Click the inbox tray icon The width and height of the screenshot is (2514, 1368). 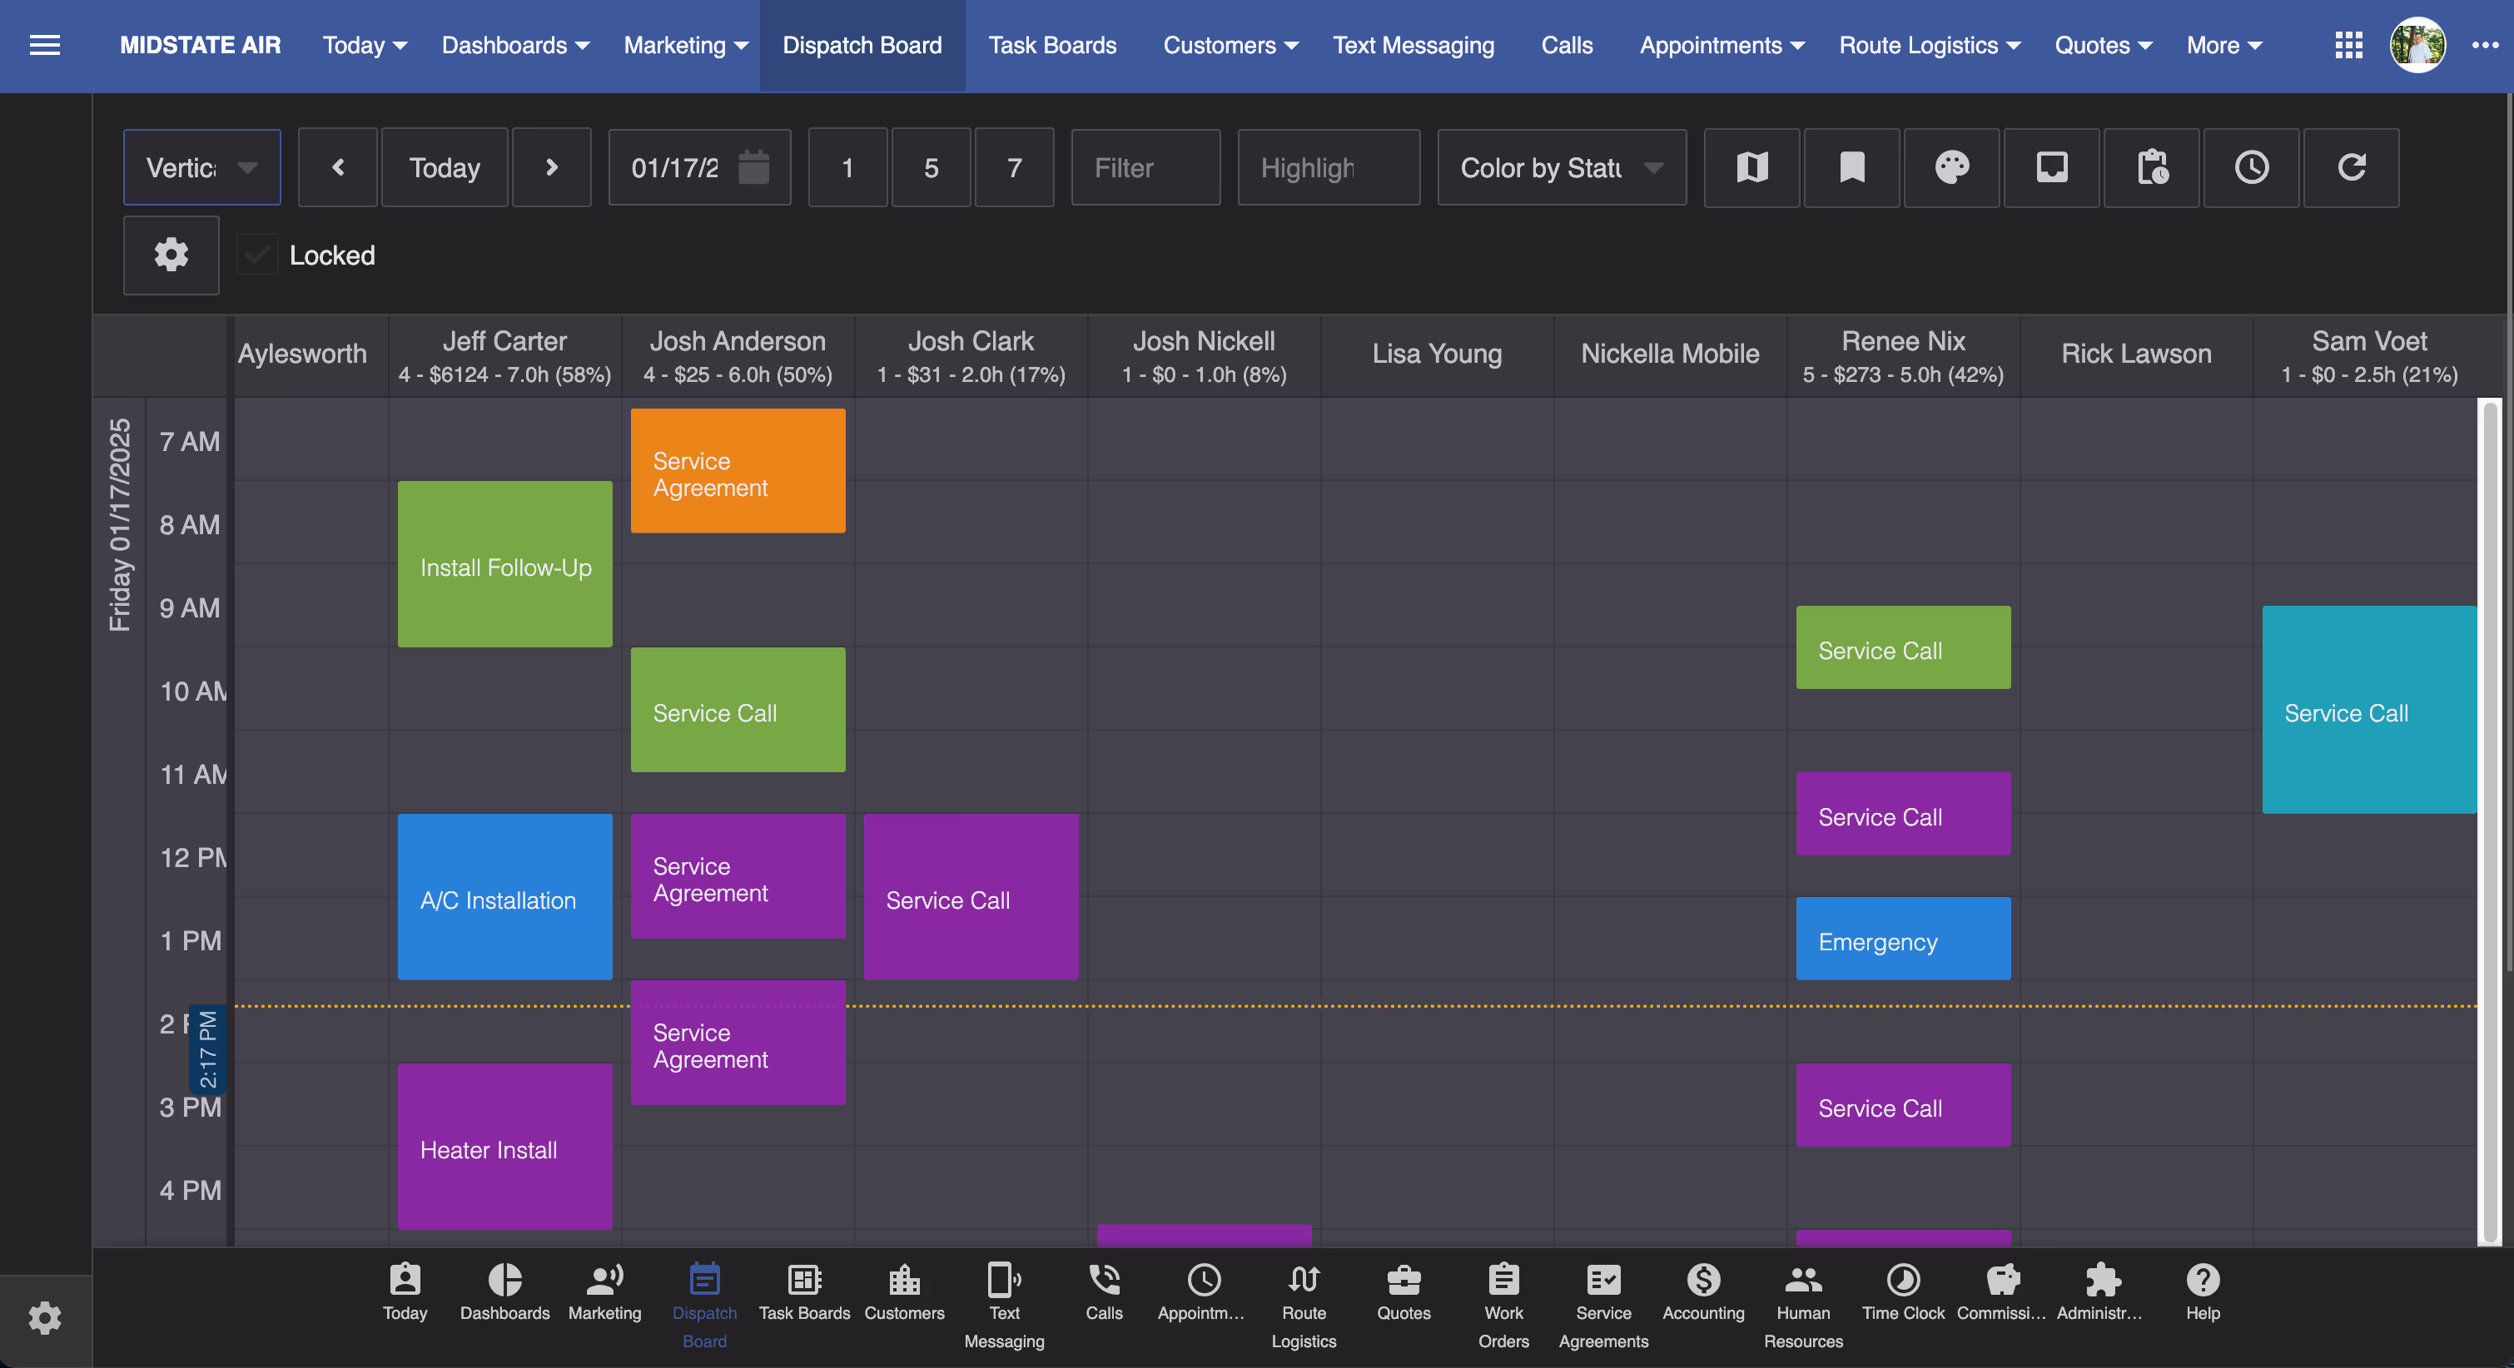coord(2051,168)
